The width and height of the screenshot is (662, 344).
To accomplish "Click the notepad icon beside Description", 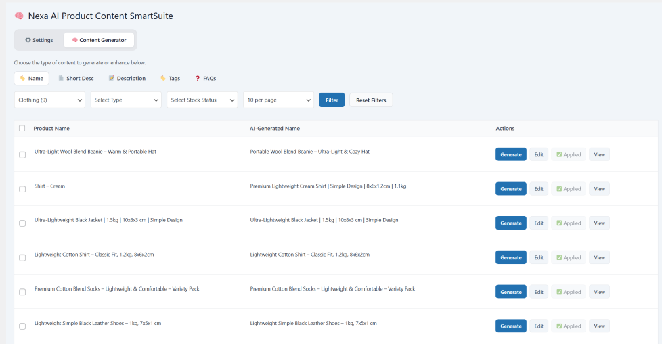I will point(112,78).
